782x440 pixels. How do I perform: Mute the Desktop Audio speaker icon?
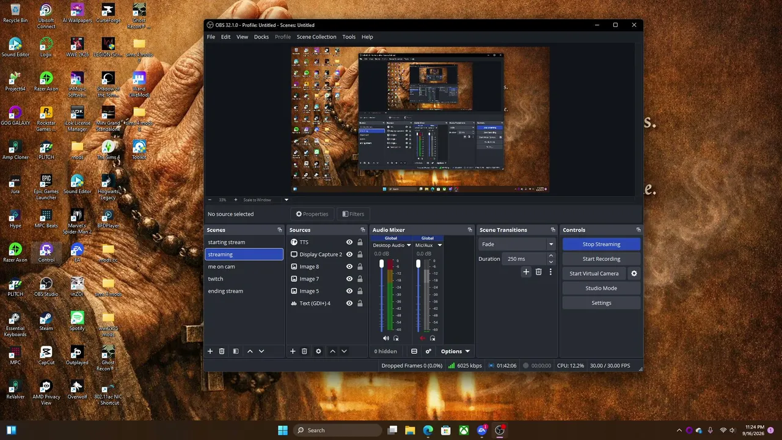[386, 338]
